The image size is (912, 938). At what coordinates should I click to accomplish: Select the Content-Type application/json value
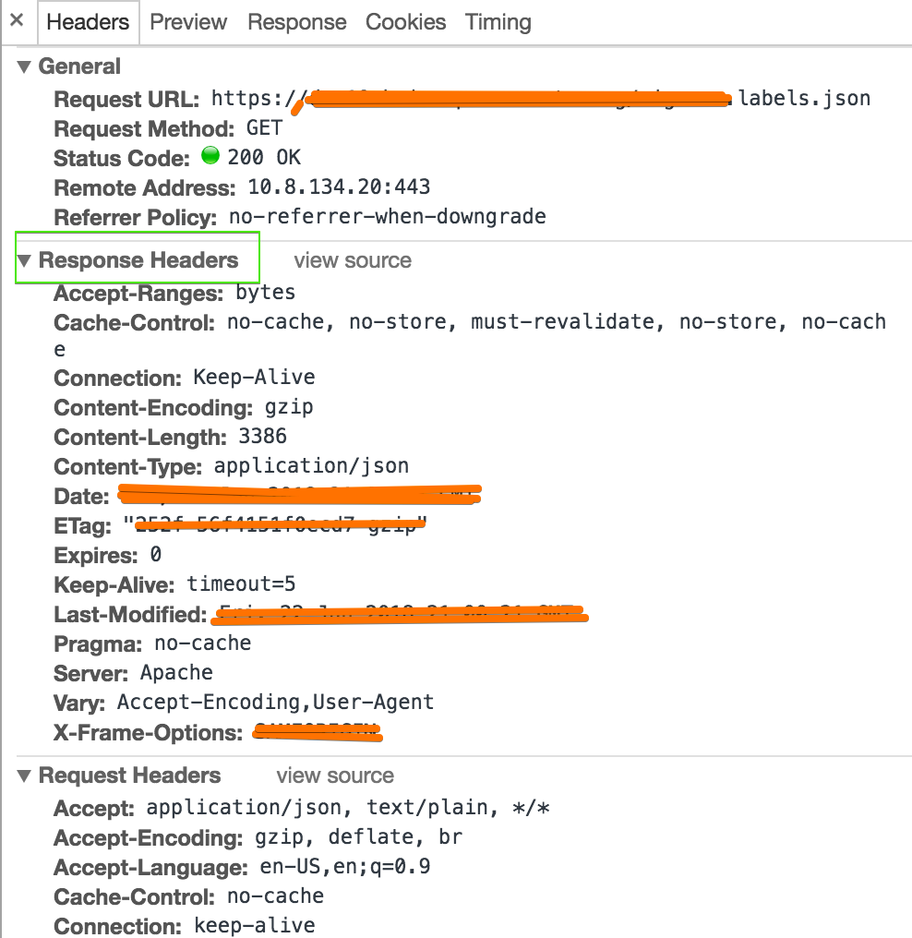coord(311,466)
